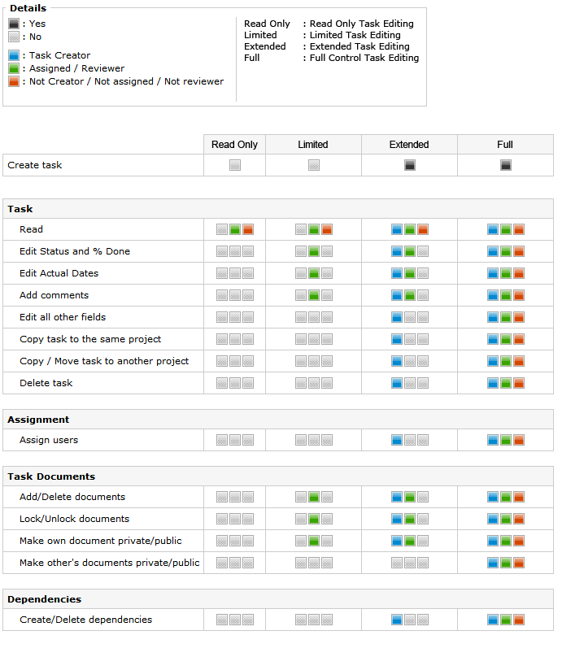Click the blue Task Creator legend icon
The height and width of the screenshot is (670, 584).
[13, 55]
